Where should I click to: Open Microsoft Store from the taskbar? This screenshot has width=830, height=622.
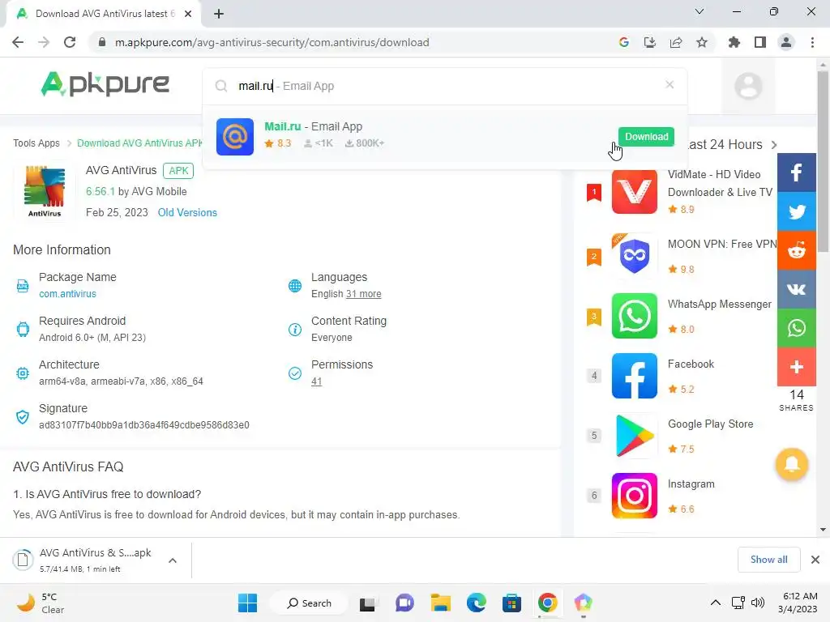511,603
